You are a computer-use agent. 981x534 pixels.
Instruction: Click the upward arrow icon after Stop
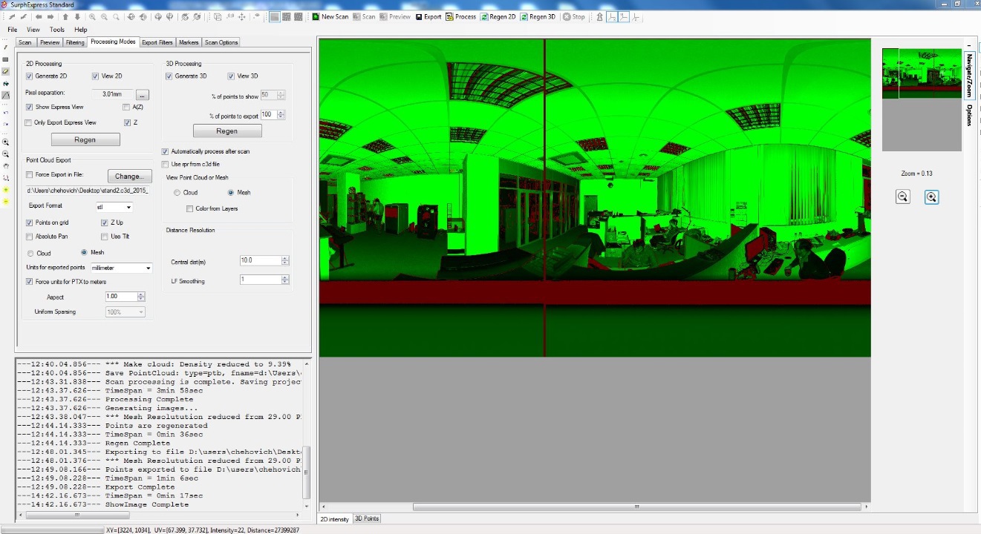click(x=599, y=16)
